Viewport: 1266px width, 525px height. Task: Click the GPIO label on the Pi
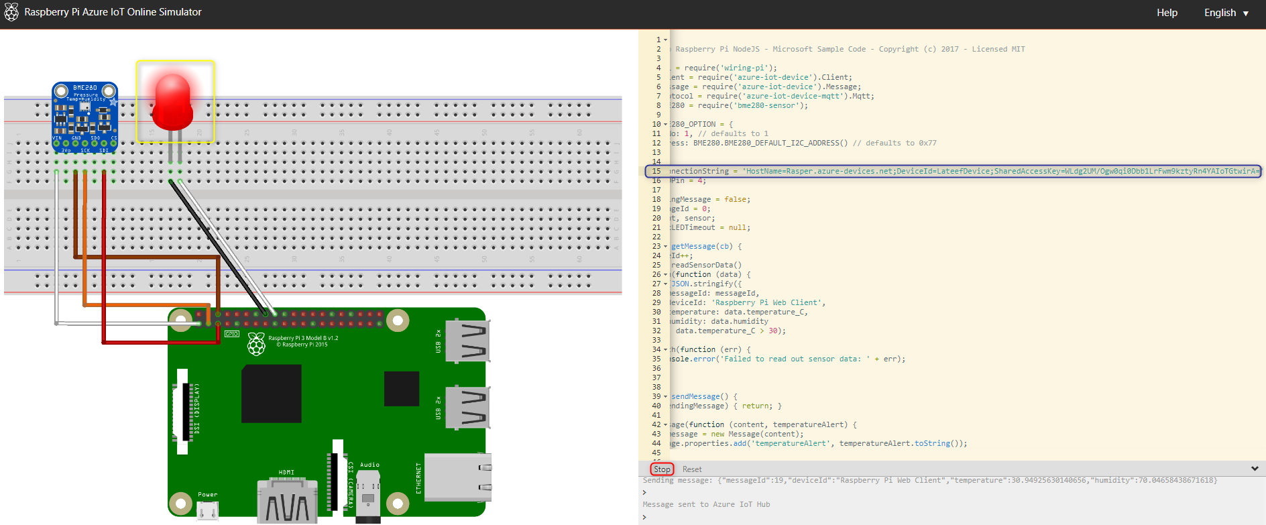(x=231, y=334)
